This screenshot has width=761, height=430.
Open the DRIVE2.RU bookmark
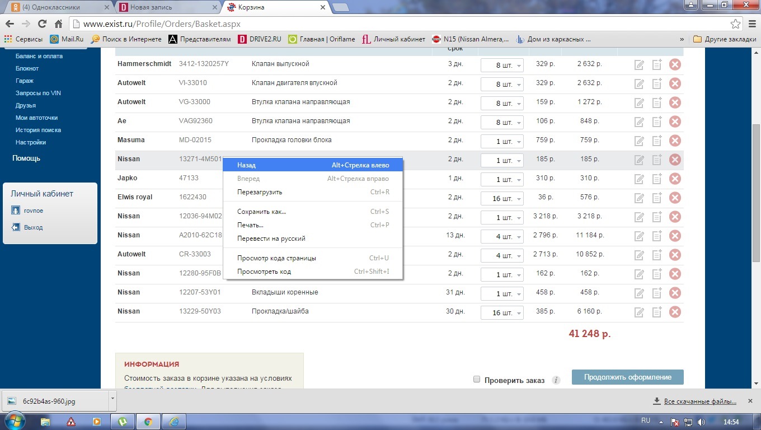click(x=259, y=39)
